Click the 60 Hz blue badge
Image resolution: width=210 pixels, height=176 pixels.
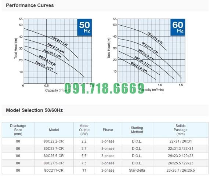pyautogui.click(x=178, y=27)
